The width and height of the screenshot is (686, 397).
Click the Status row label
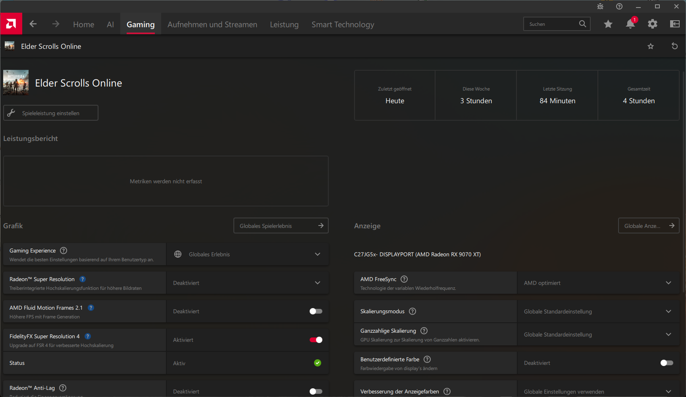(x=17, y=363)
